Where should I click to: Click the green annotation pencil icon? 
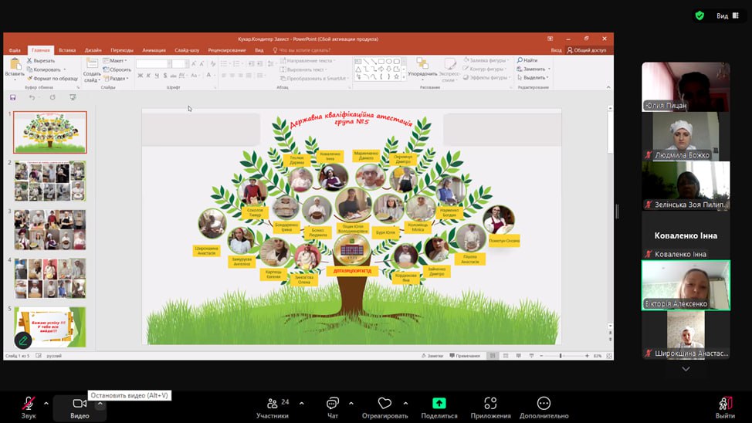point(23,340)
